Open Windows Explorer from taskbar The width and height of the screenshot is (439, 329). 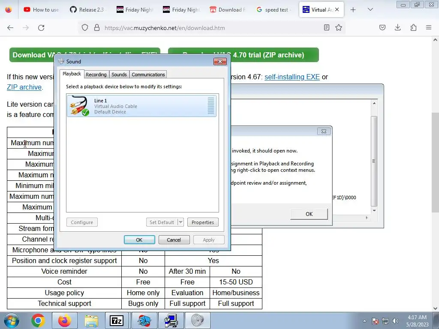[91, 320]
